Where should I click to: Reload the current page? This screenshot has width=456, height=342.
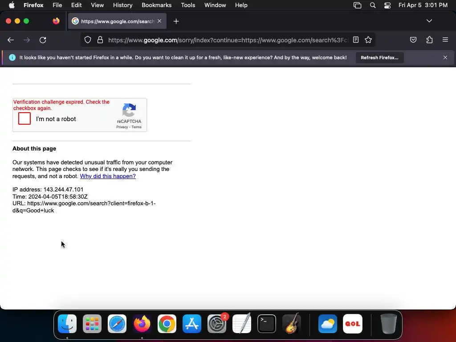point(43,40)
